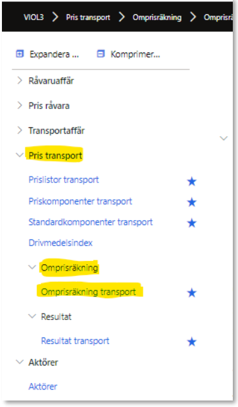Click the chevron at right edge
The height and width of the screenshot is (407, 238).
click(224, 138)
